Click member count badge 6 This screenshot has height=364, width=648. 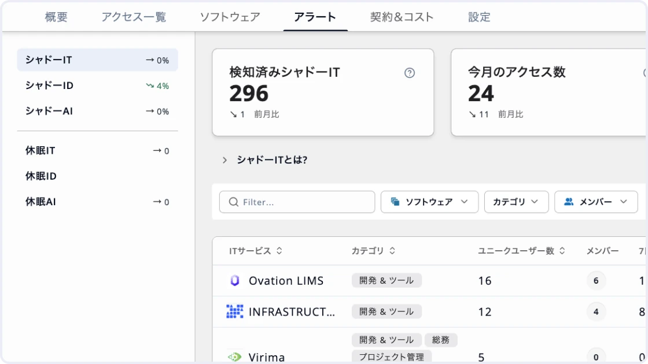tap(596, 281)
